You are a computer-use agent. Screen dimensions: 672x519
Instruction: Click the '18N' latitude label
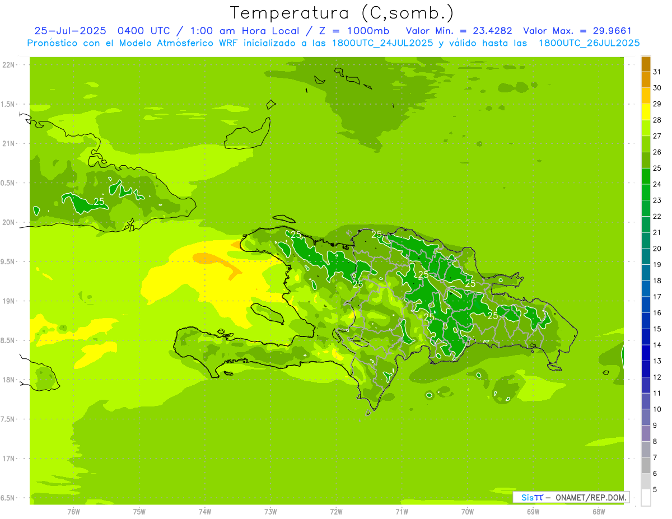tap(9, 380)
